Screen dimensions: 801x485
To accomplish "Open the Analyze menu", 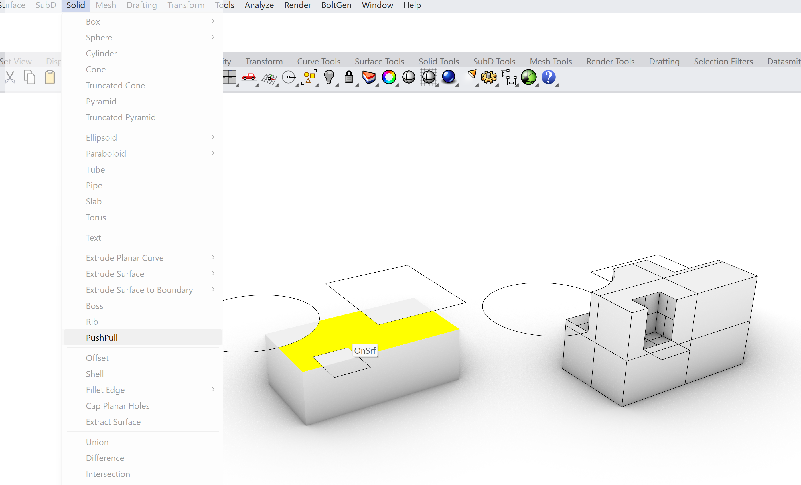I will tap(259, 5).
